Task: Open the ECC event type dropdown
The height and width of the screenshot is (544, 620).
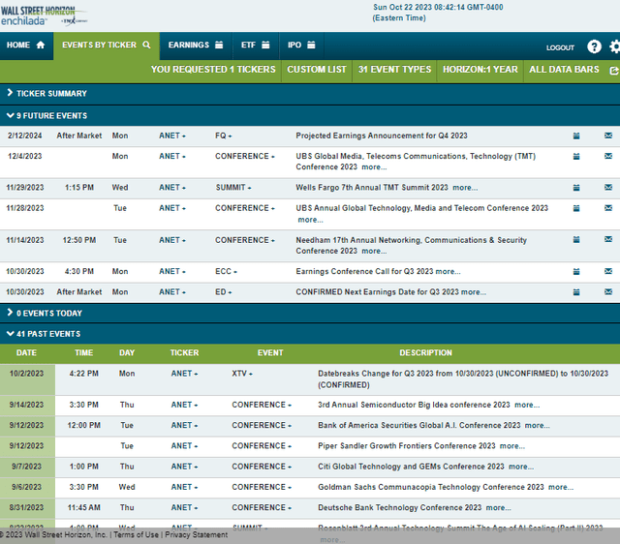Action: [226, 271]
